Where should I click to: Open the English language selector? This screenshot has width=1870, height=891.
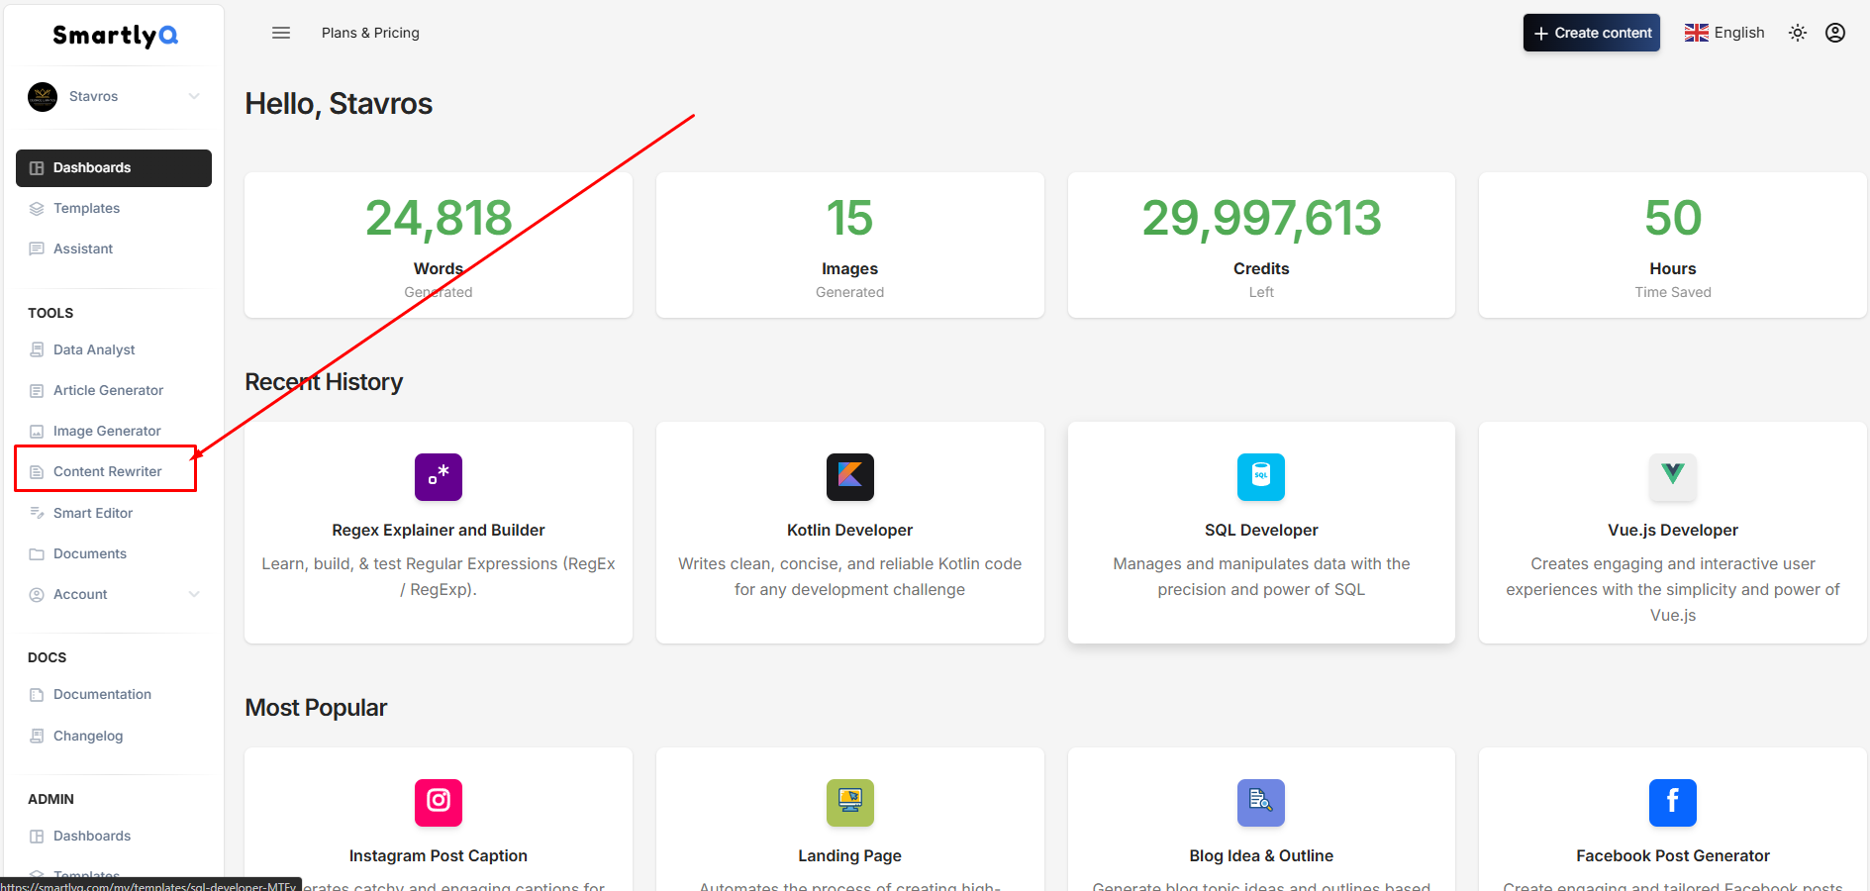point(1724,33)
